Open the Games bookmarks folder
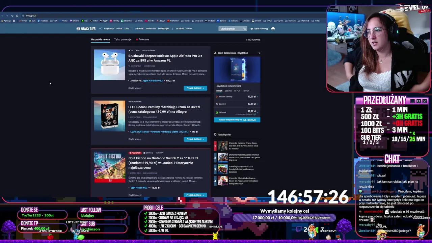This screenshot has width=432, height=243. pyautogui.click(x=185, y=21)
